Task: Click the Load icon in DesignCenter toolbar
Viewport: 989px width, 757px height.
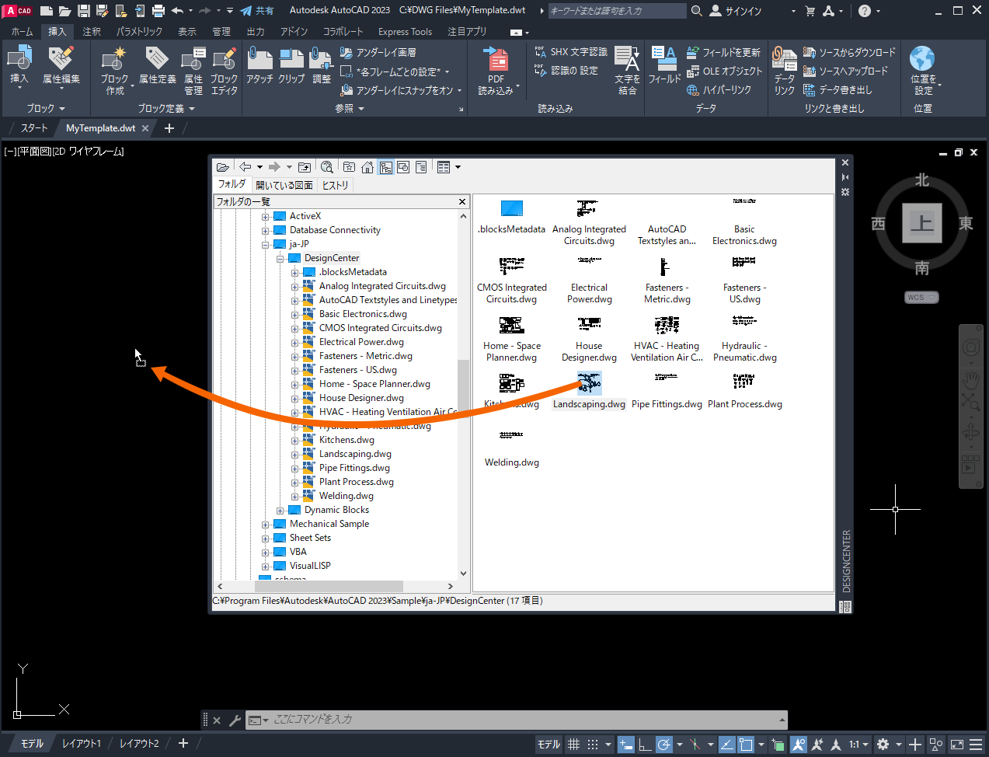Action: [x=223, y=167]
